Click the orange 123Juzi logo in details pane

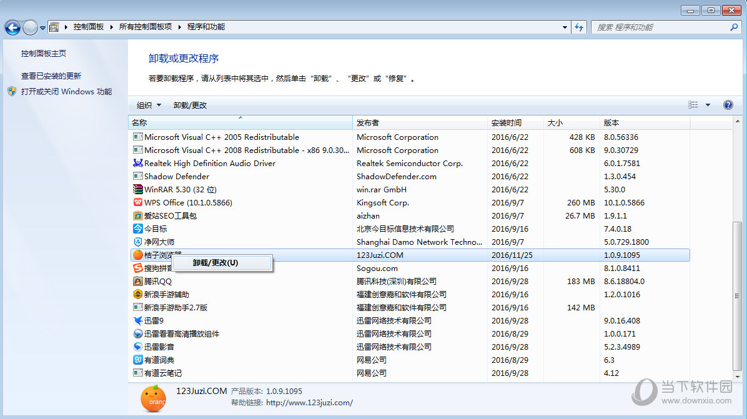click(x=153, y=398)
